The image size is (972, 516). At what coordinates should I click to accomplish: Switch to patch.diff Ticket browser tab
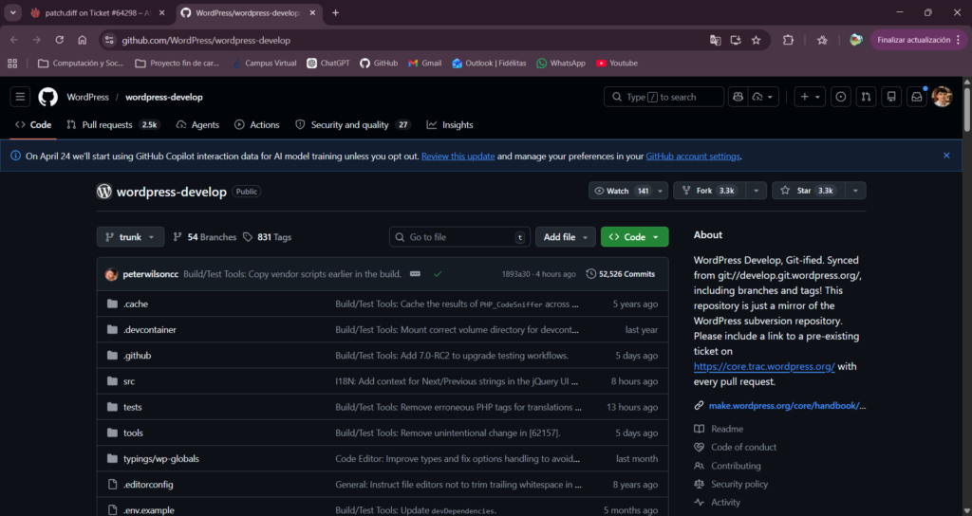click(x=98, y=12)
